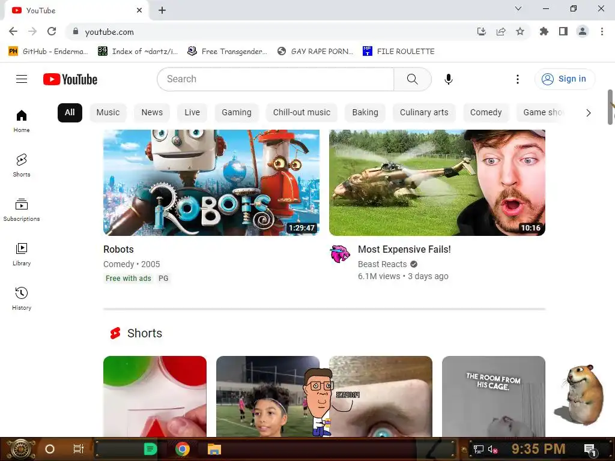Viewport: 615px width, 461px height.
Task: Click the taskbar Start button
Action: [20, 449]
